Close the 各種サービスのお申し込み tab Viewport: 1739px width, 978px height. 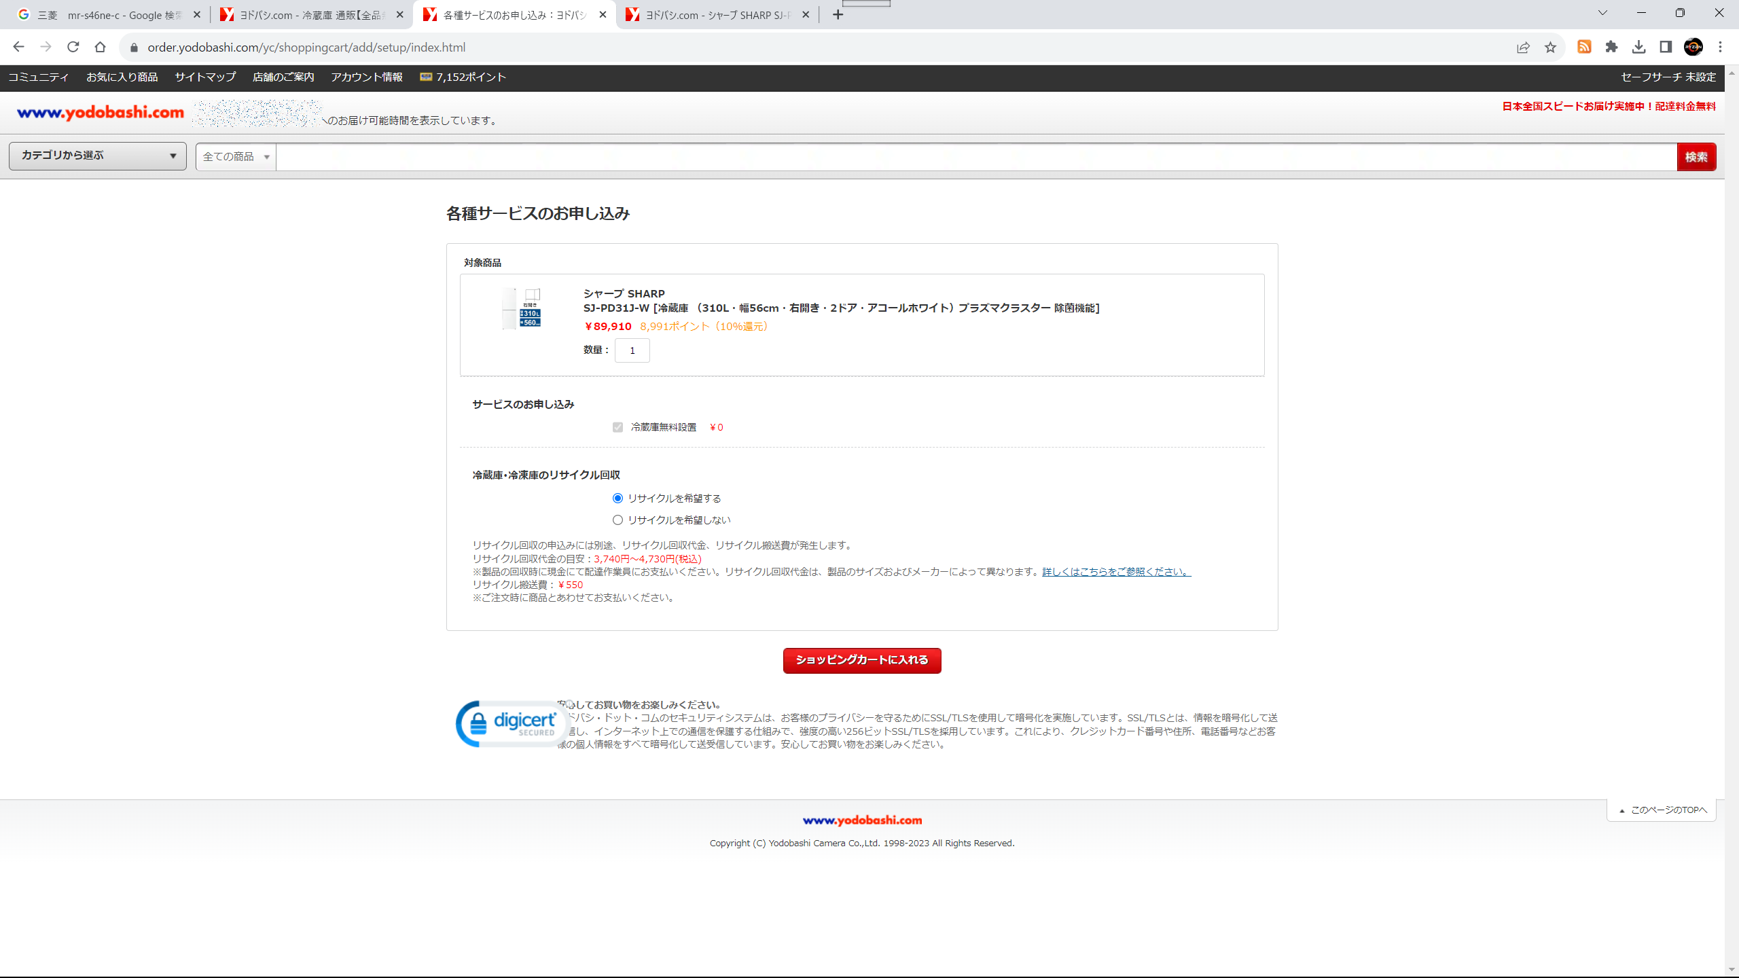(603, 14)
